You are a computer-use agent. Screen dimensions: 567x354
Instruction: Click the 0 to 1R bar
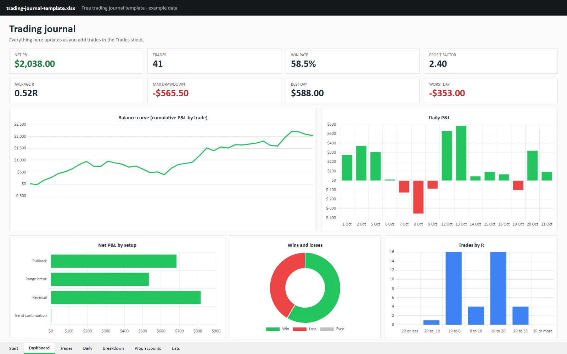point(476,316)
